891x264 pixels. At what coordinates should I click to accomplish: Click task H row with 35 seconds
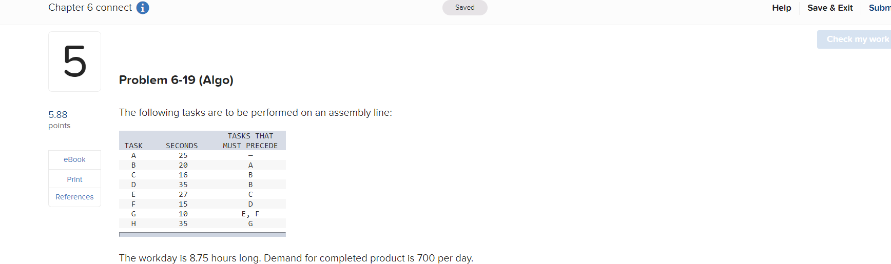click(202, 224)
